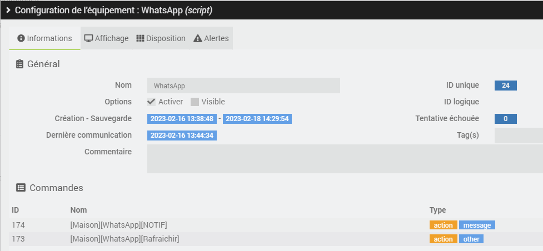This screenshot has height=251, width=543.
Task: Open the Disposition tab
Action: (161, 38)
